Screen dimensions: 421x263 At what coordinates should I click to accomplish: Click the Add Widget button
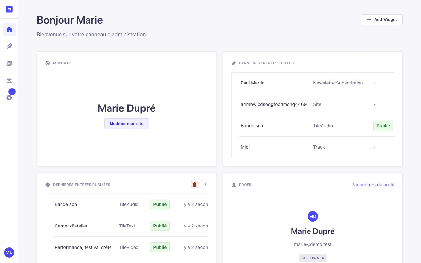click(382, 20)
